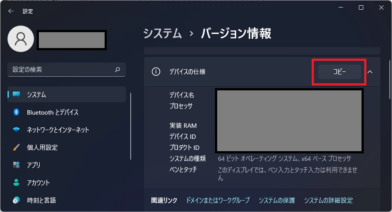Click the 64 ビット オペレーティング システム value
The height and width of the screenshot is (212, 392).
tap(284, 159)
